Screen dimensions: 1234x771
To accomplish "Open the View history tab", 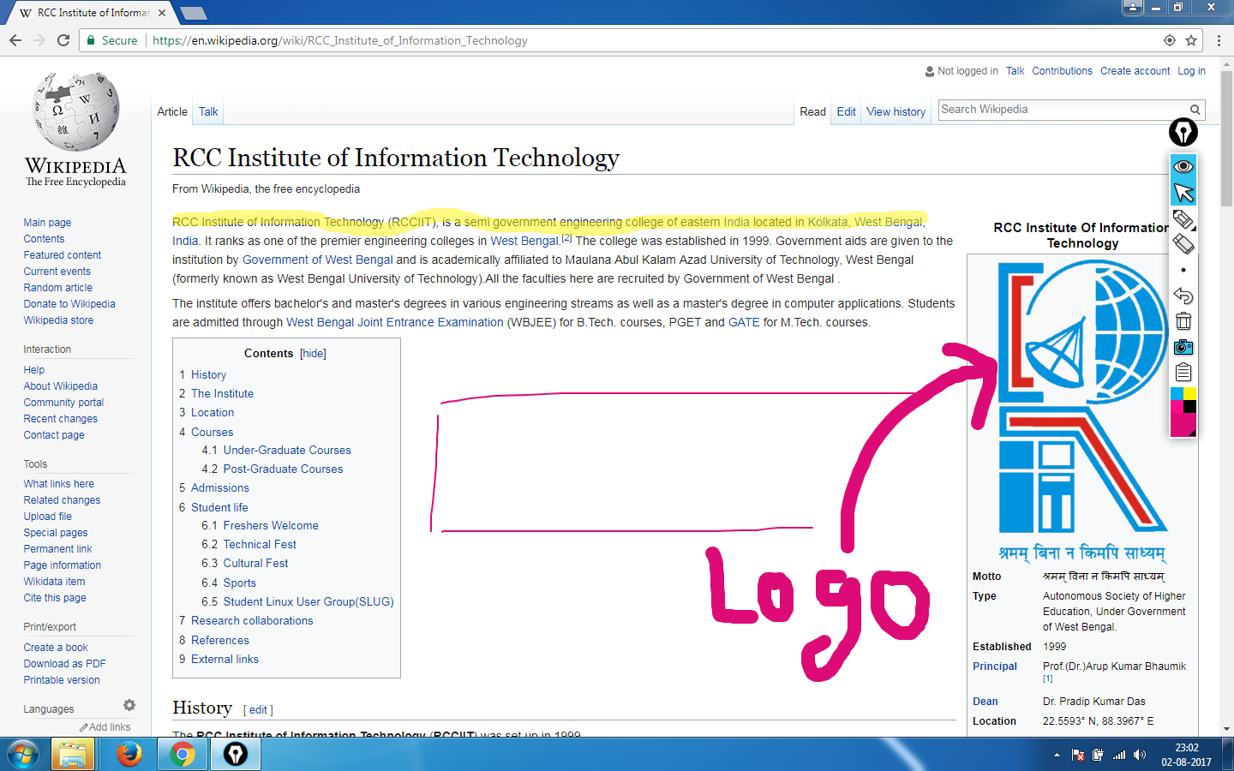I will (896, 112).
